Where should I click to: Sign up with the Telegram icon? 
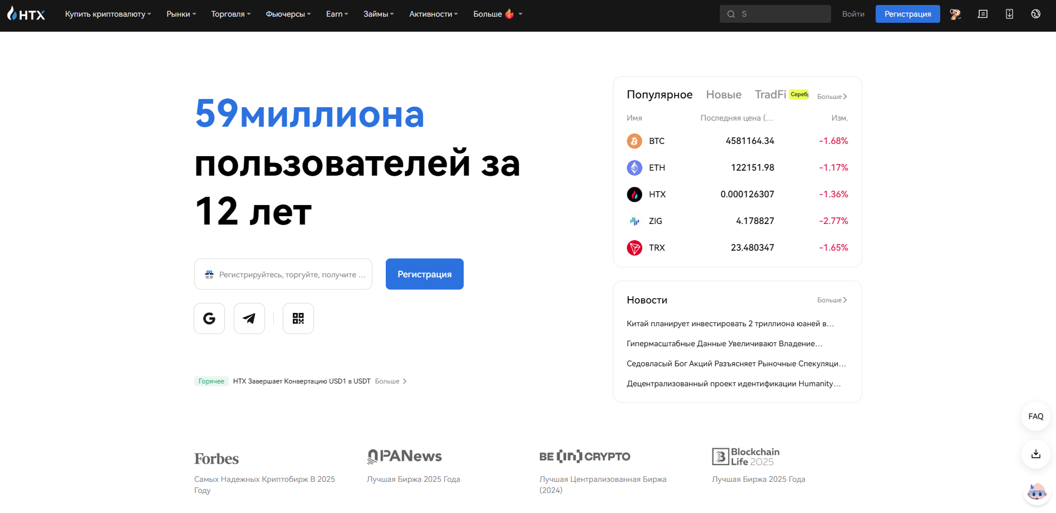click(249, 318)
